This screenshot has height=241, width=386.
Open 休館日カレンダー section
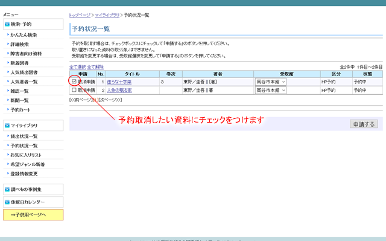(33, 202)
